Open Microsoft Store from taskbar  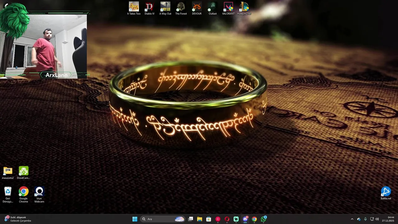[209, 219]
